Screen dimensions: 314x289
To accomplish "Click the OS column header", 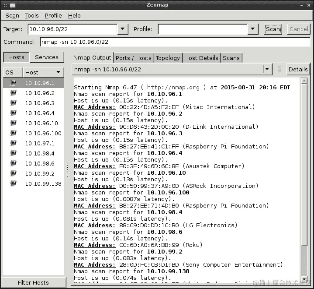I will 13,72.
